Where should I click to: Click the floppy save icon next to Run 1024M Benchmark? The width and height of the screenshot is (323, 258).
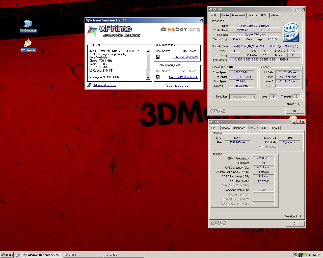click(158, 77)
